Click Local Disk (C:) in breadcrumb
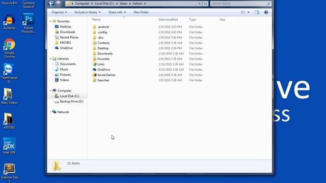Screen dimensions: 326x183 coord(104,4)
